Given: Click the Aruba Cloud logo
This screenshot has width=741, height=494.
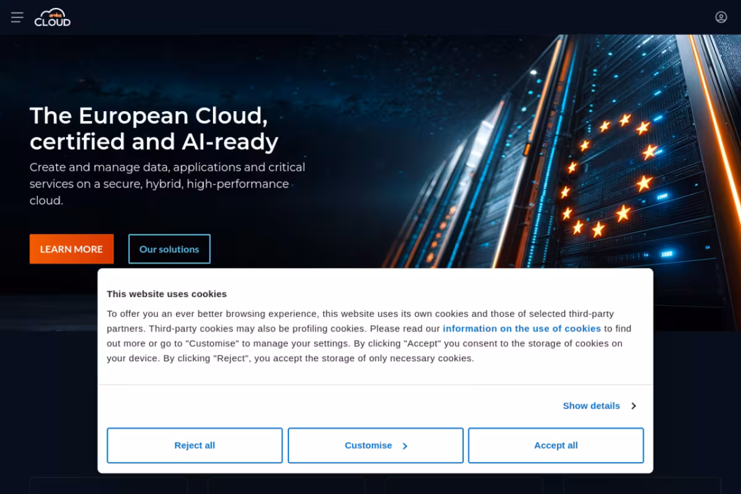Looking at the screenshot, I should coord(52,17).
